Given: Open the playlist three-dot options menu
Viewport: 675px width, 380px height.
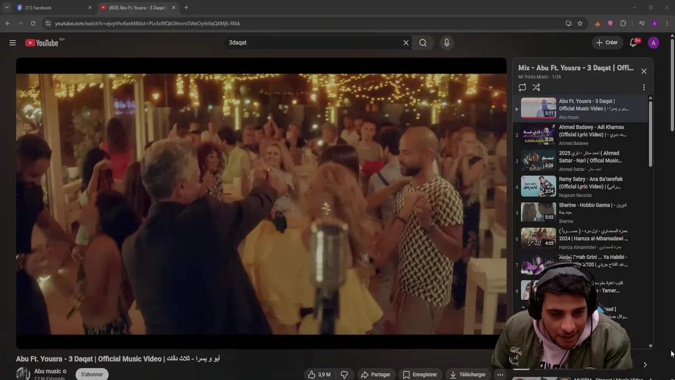Looking at the screenshot, I should point(644,88).
